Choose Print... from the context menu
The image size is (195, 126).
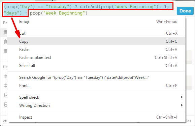tap(96, 86)
